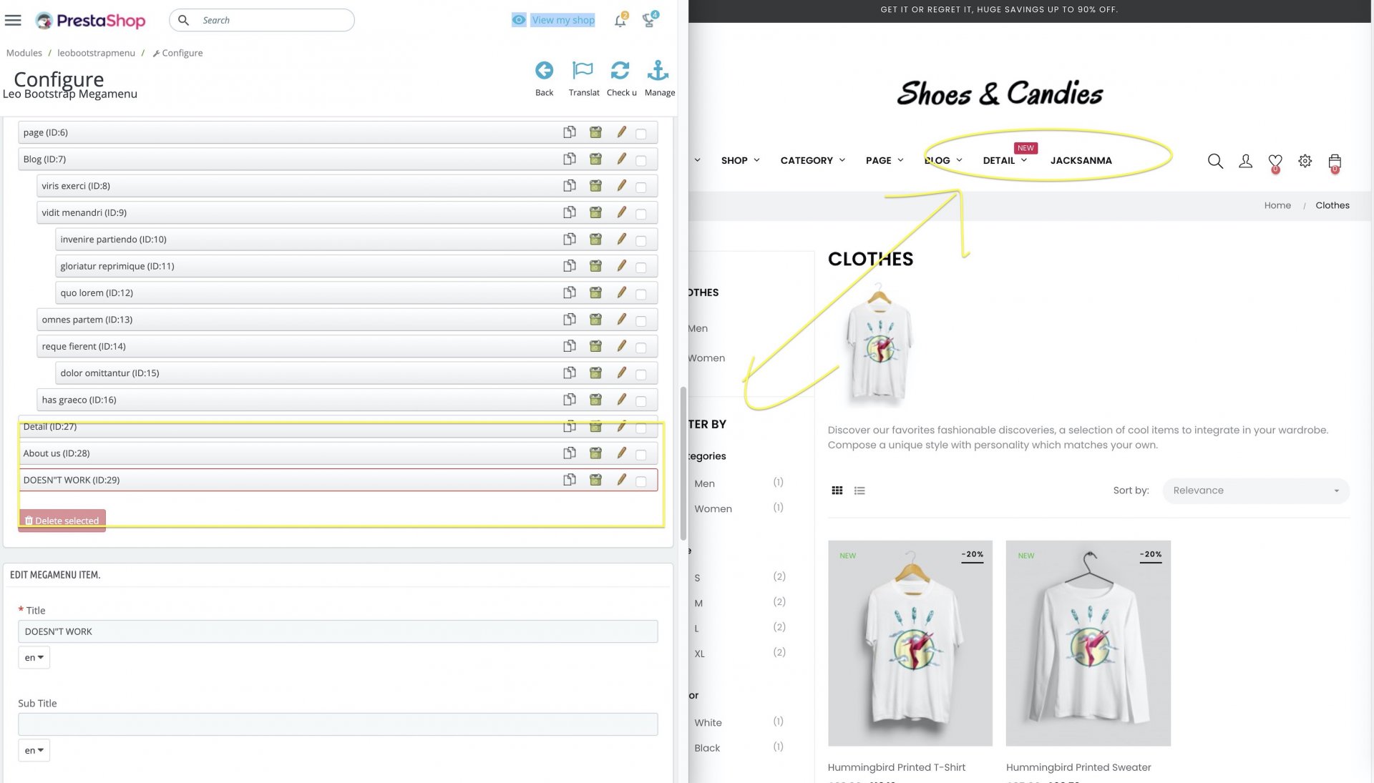The width and height of the screenshot is (1374, 783).
Task: Open the shop wishlist heart icon
Action: 1275,162
